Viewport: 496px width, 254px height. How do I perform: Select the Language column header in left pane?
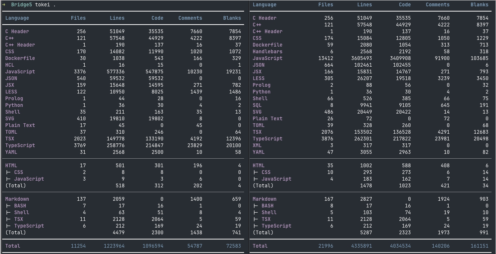coord(17,18)
